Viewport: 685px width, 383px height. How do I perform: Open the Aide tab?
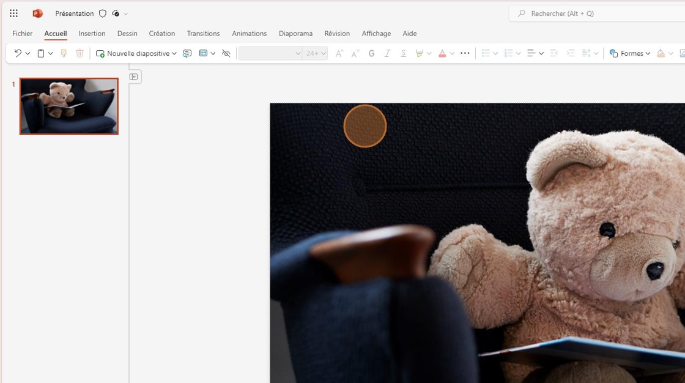pyautogui.click(x=409, y=34)
